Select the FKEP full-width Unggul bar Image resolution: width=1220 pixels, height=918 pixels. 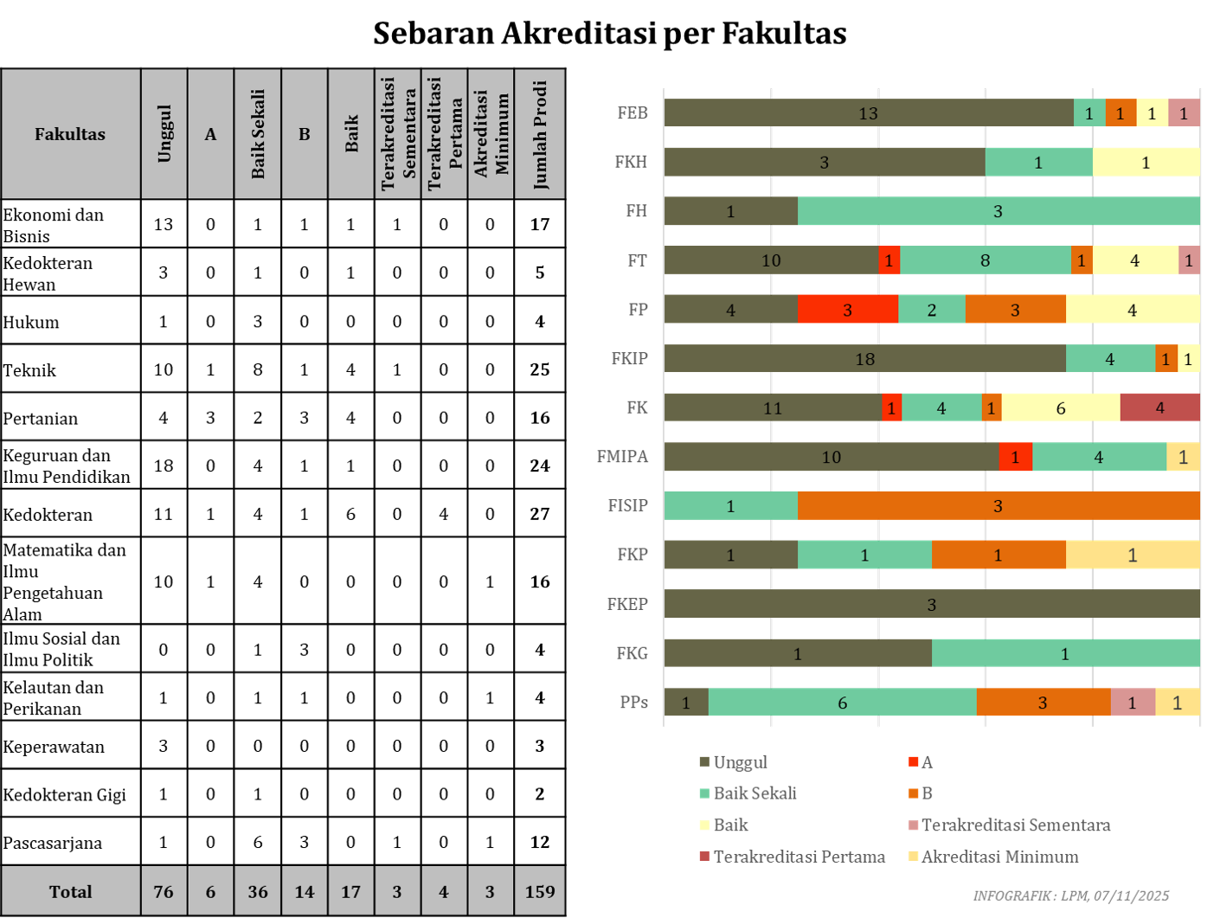pyautogui.click(x=931, y=604)
